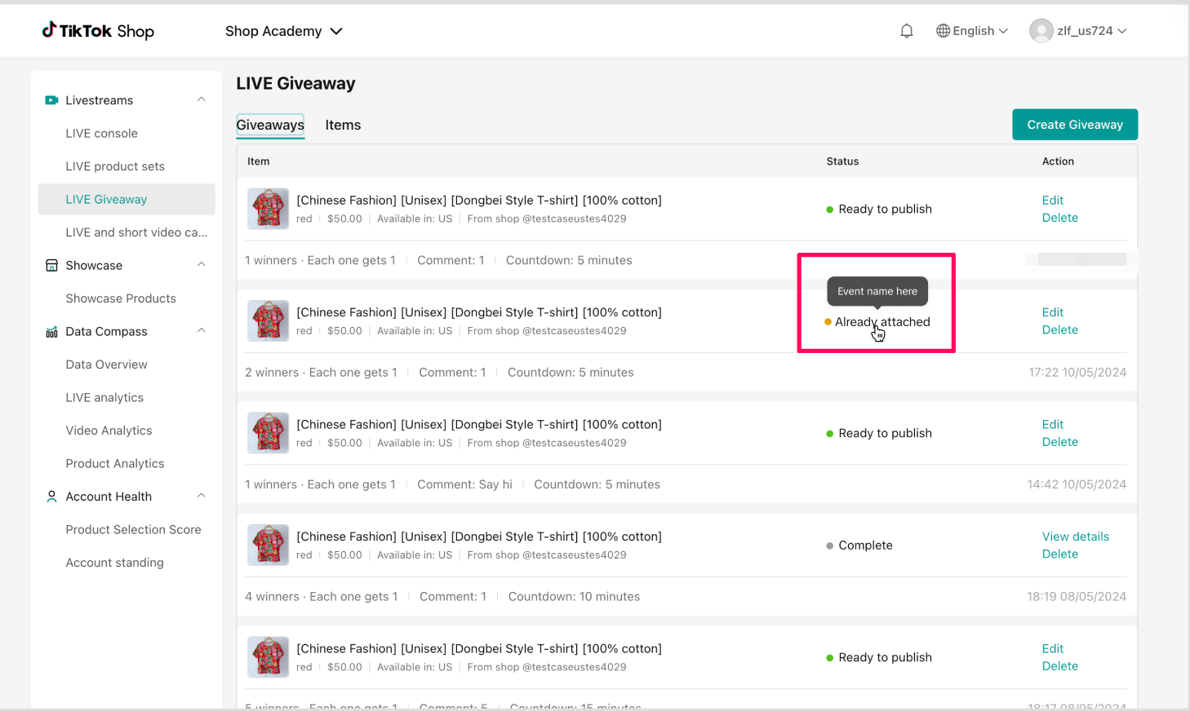Click the globe language icon
Image resolution: width=1190 pixels, height=711 pixels.
(943, 31)
